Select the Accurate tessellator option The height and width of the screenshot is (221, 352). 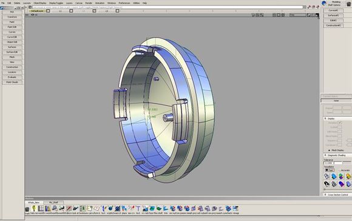point(344,170)
